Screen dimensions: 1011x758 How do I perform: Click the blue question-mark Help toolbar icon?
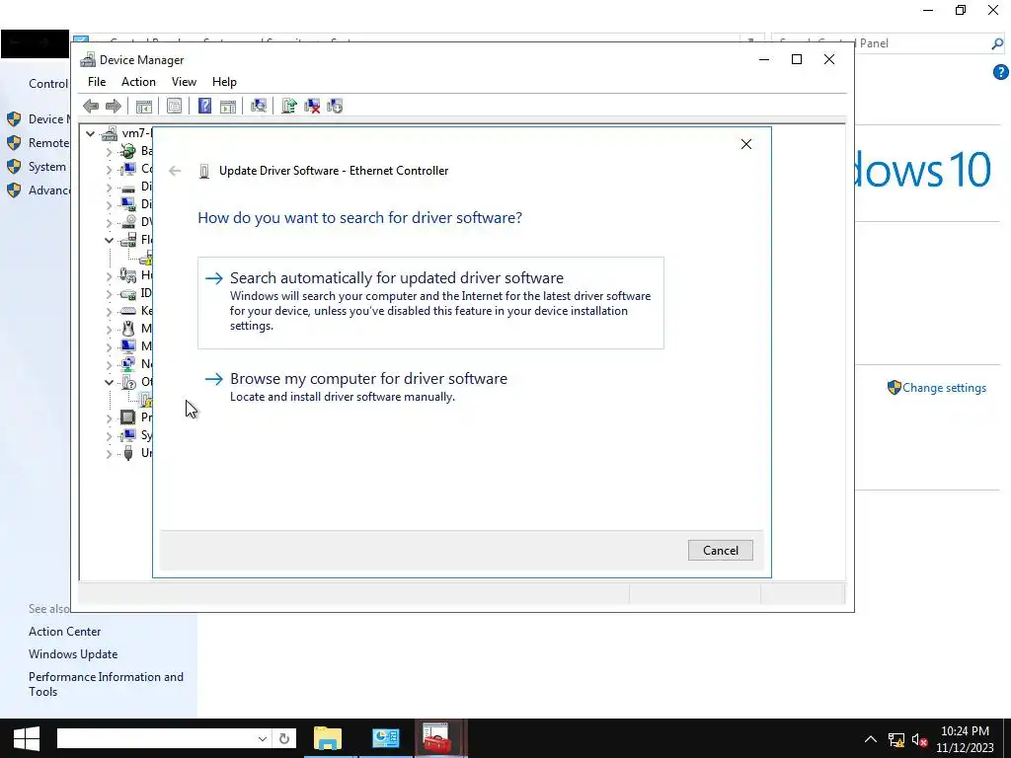pos(204,106)
